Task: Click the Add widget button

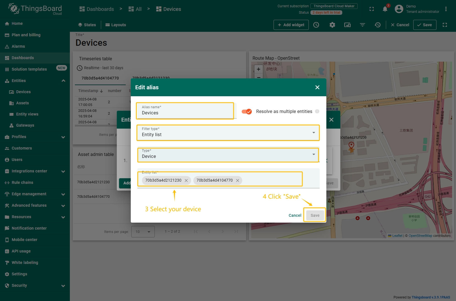Action: point(291,25)
